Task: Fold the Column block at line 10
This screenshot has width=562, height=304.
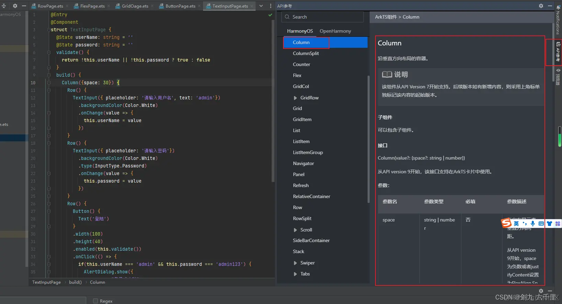Action: pyautogui.click(x=49, y=83)
